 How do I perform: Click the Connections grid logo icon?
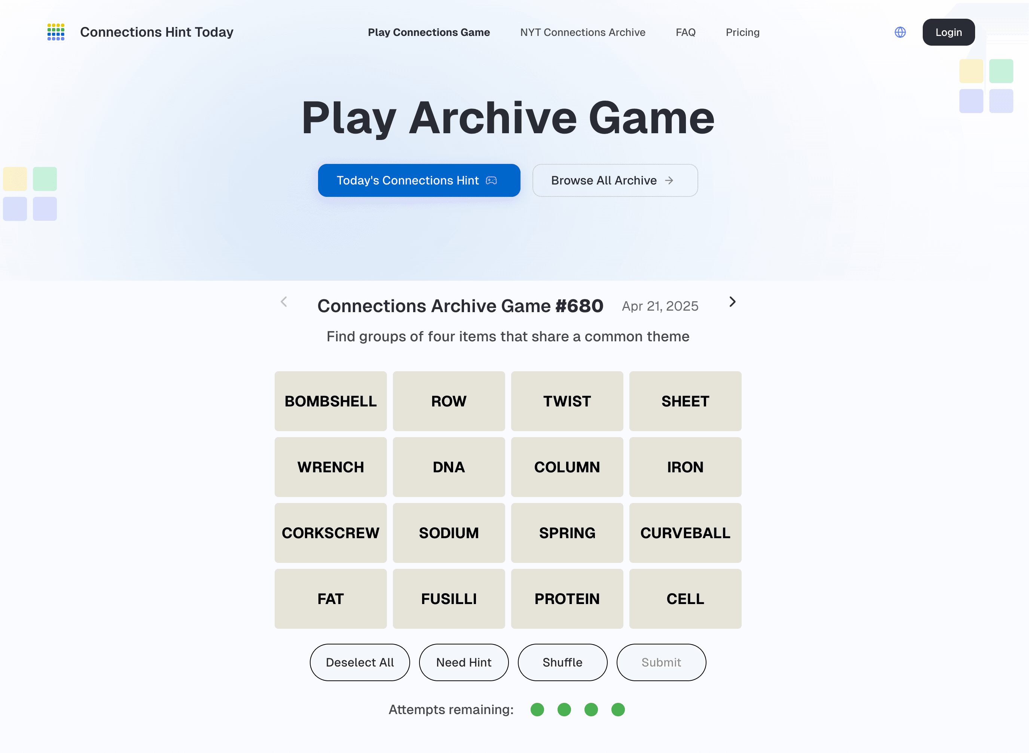56,32
